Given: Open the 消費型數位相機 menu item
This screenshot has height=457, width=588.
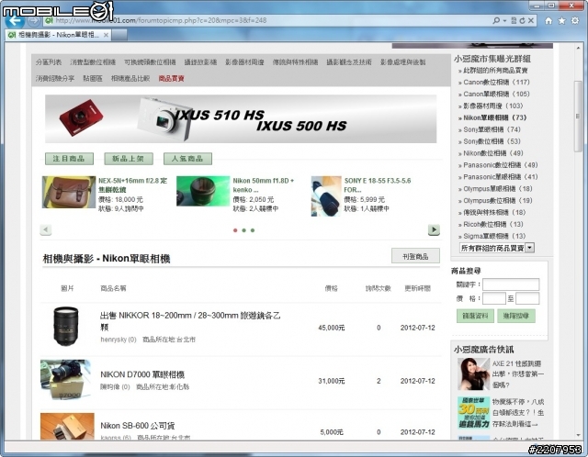Looking at the screenshot, I should pos(93,62).
